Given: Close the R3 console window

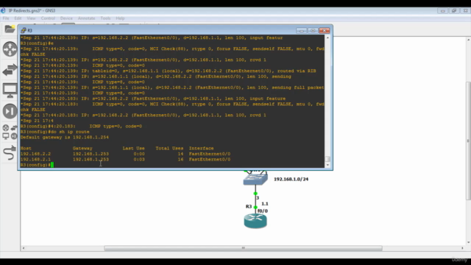Looking at the screenshot, I should coord(324,31).
